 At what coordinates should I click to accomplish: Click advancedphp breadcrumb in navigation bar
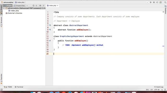7,2
